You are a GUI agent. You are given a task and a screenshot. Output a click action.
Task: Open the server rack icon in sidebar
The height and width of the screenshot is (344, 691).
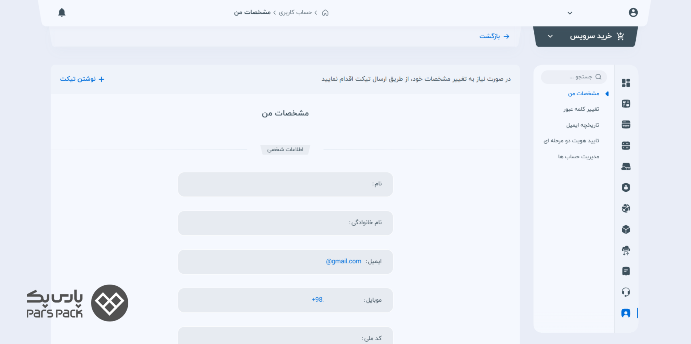[626, 146]
